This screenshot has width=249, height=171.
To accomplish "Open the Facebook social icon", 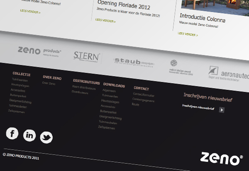I will tap(12, 133).
